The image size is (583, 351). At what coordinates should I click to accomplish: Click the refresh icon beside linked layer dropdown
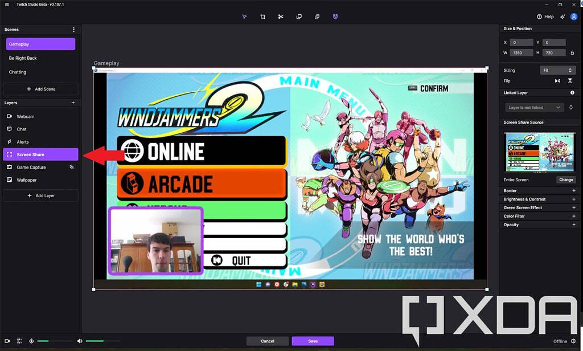click(x=571, y=108)
